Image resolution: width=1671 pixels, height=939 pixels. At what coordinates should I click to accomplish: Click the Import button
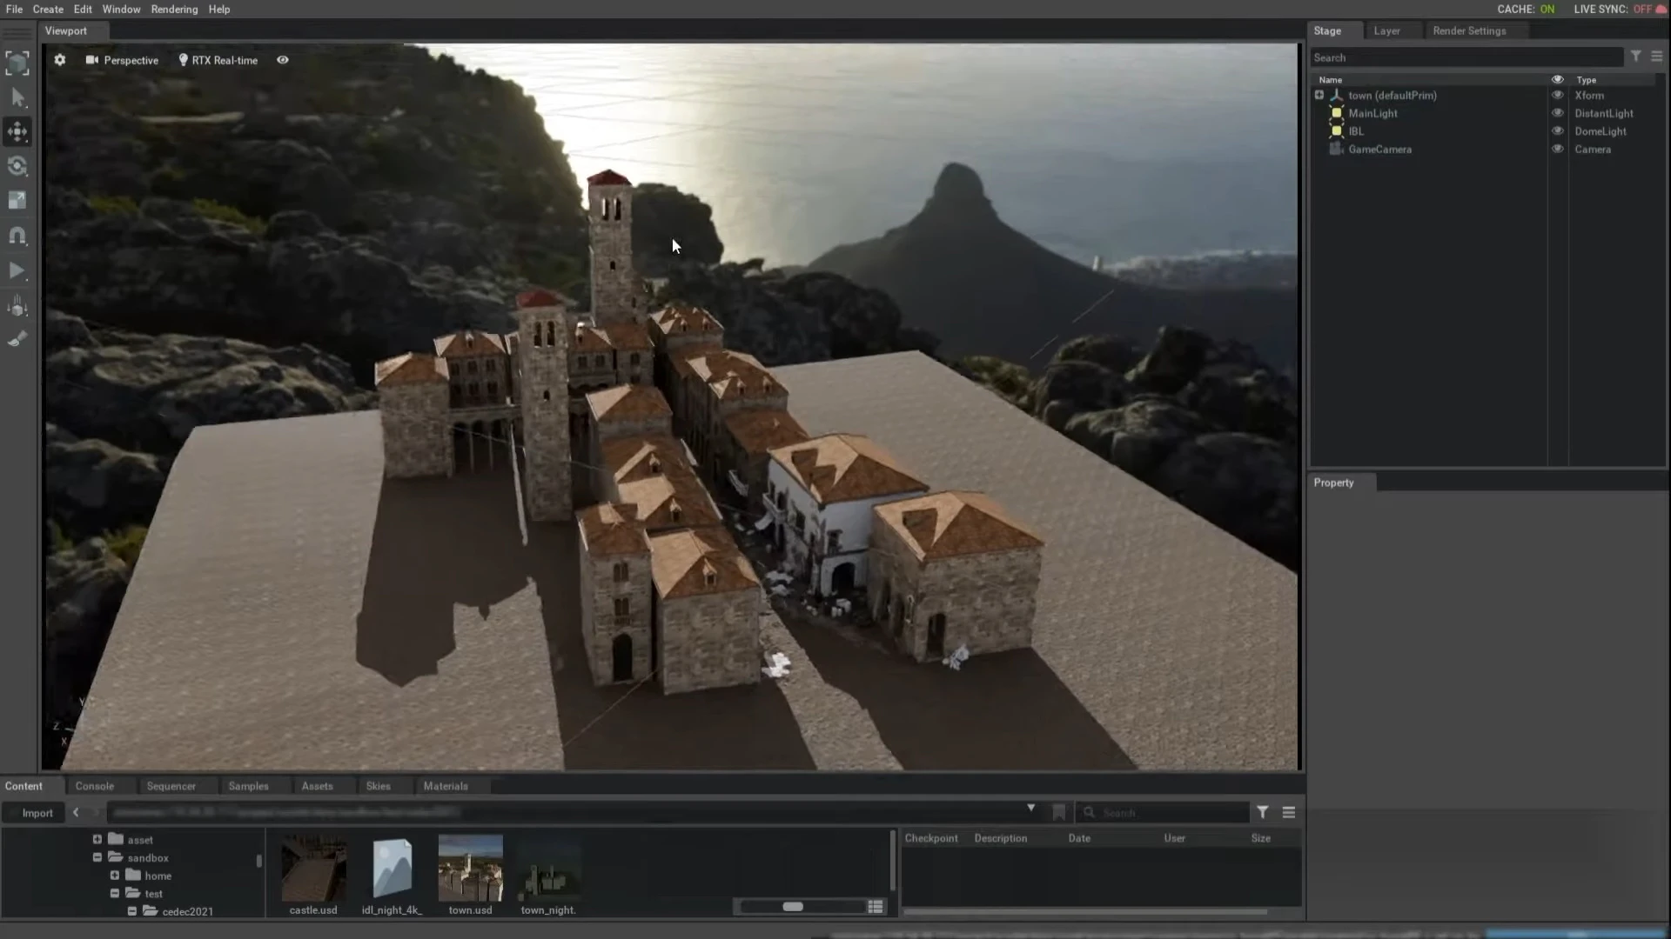click(37, 813)
